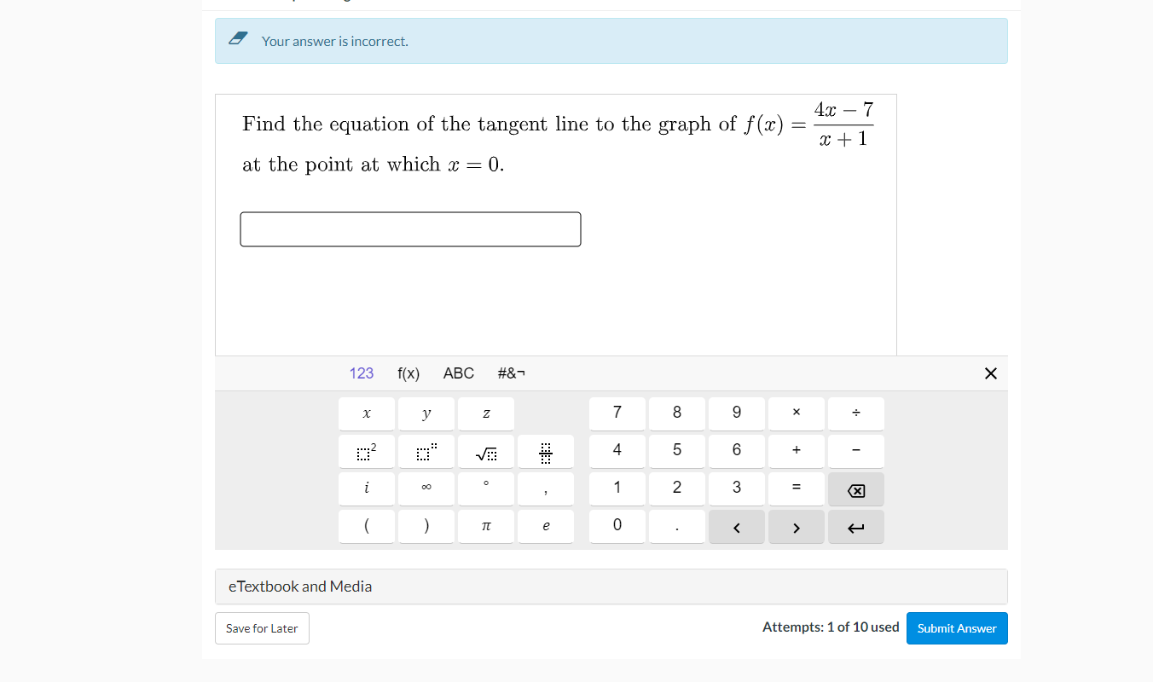Image resolution: width=1153 pixels, height=682 pixels.
Task: Click inside the answer input box
Action: coord(410,228)
